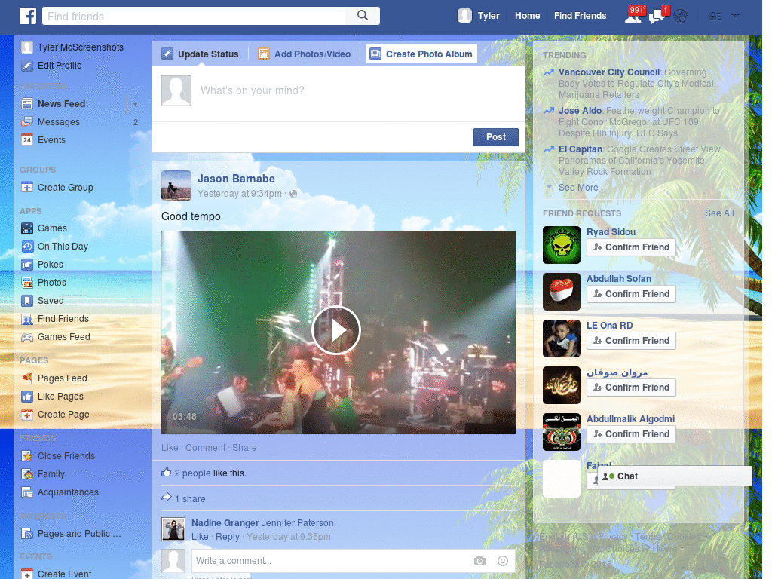This screenshot has height=579, width=772.
Task: Open Jason Barnabe's profile thumbnail
Action: (176, 185)
